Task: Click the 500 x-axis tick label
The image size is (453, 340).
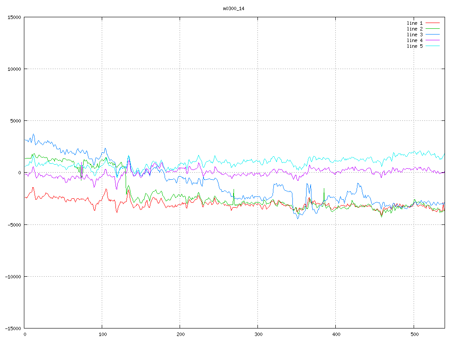Action: 414,334
